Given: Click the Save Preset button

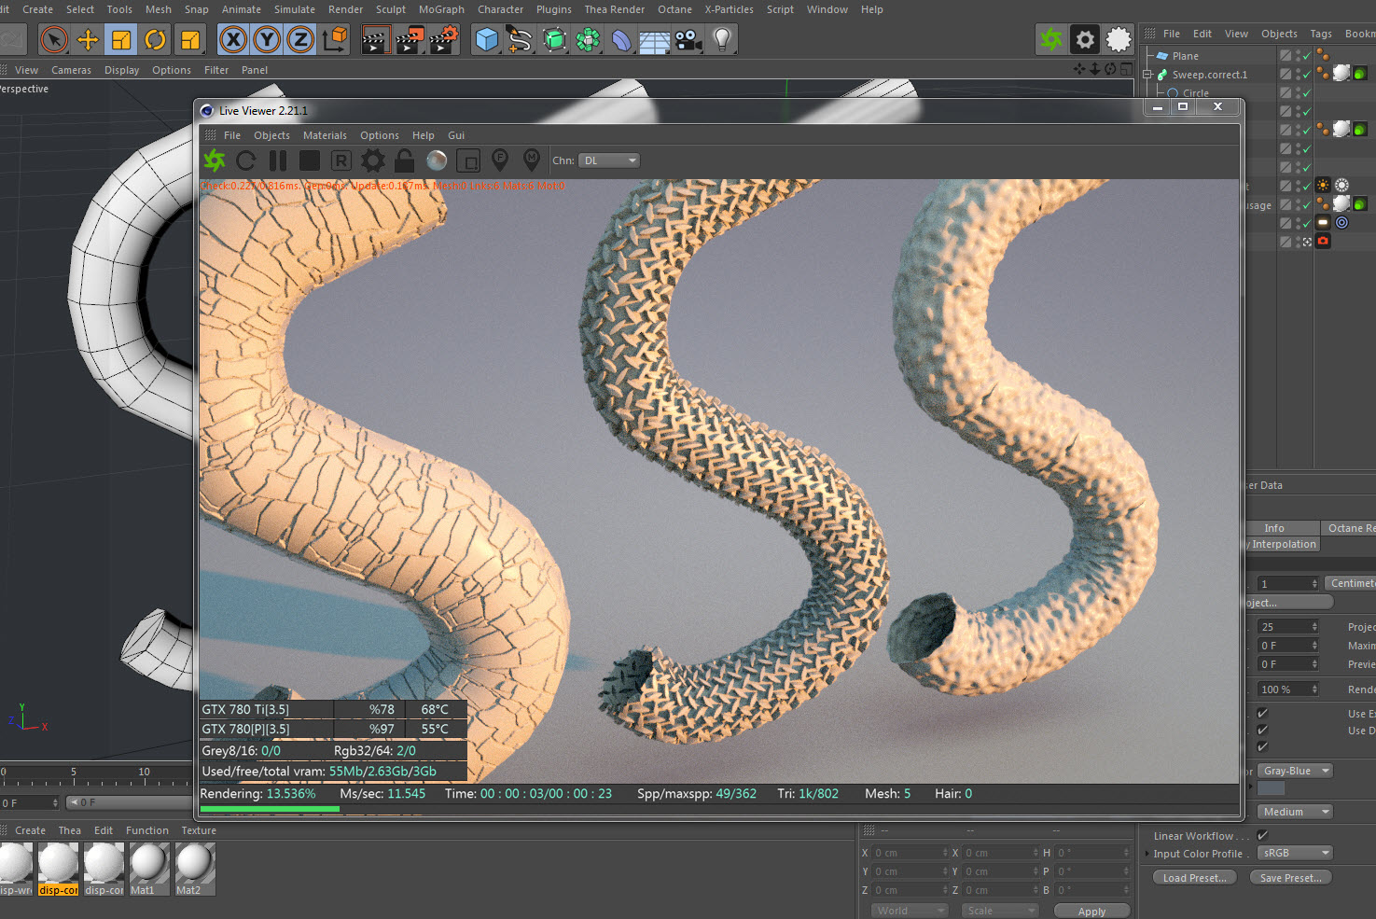Looking at the screenshot, I should [x=1290, y=878].
